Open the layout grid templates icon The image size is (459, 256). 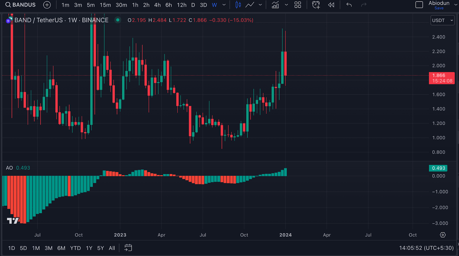coord(298,5)
